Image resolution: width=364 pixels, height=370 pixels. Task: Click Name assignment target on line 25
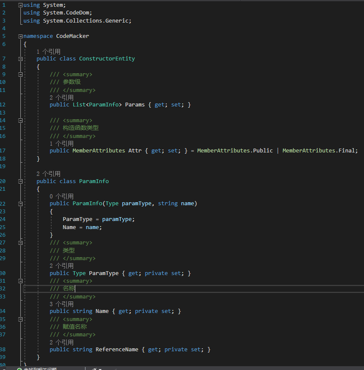[x=69, y=227]
